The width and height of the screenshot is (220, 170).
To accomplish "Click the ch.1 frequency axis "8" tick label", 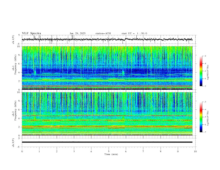I will pyautogui.click(x=20, y=55).
